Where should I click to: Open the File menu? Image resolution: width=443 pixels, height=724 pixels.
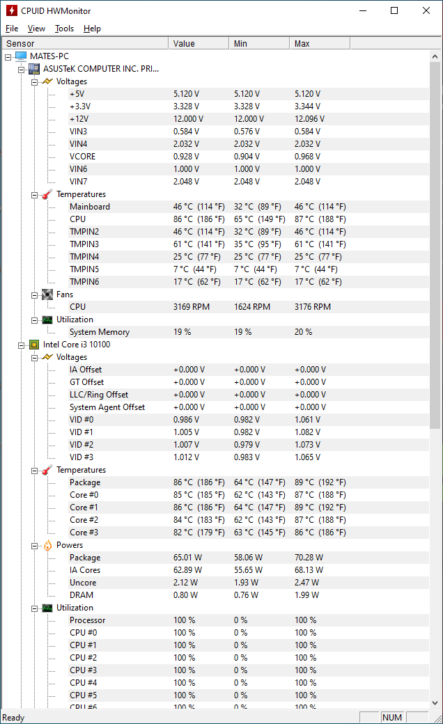tap(12, 29)
